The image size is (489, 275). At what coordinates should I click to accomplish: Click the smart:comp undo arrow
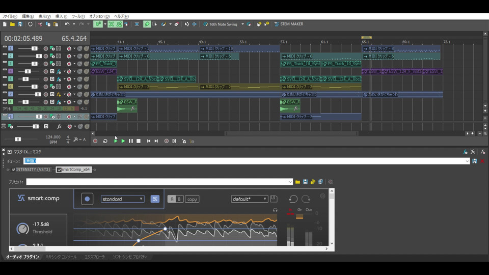(x=293, y=199)
